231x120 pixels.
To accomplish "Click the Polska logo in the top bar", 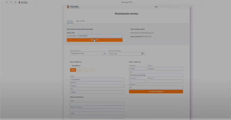I will 23,2.
